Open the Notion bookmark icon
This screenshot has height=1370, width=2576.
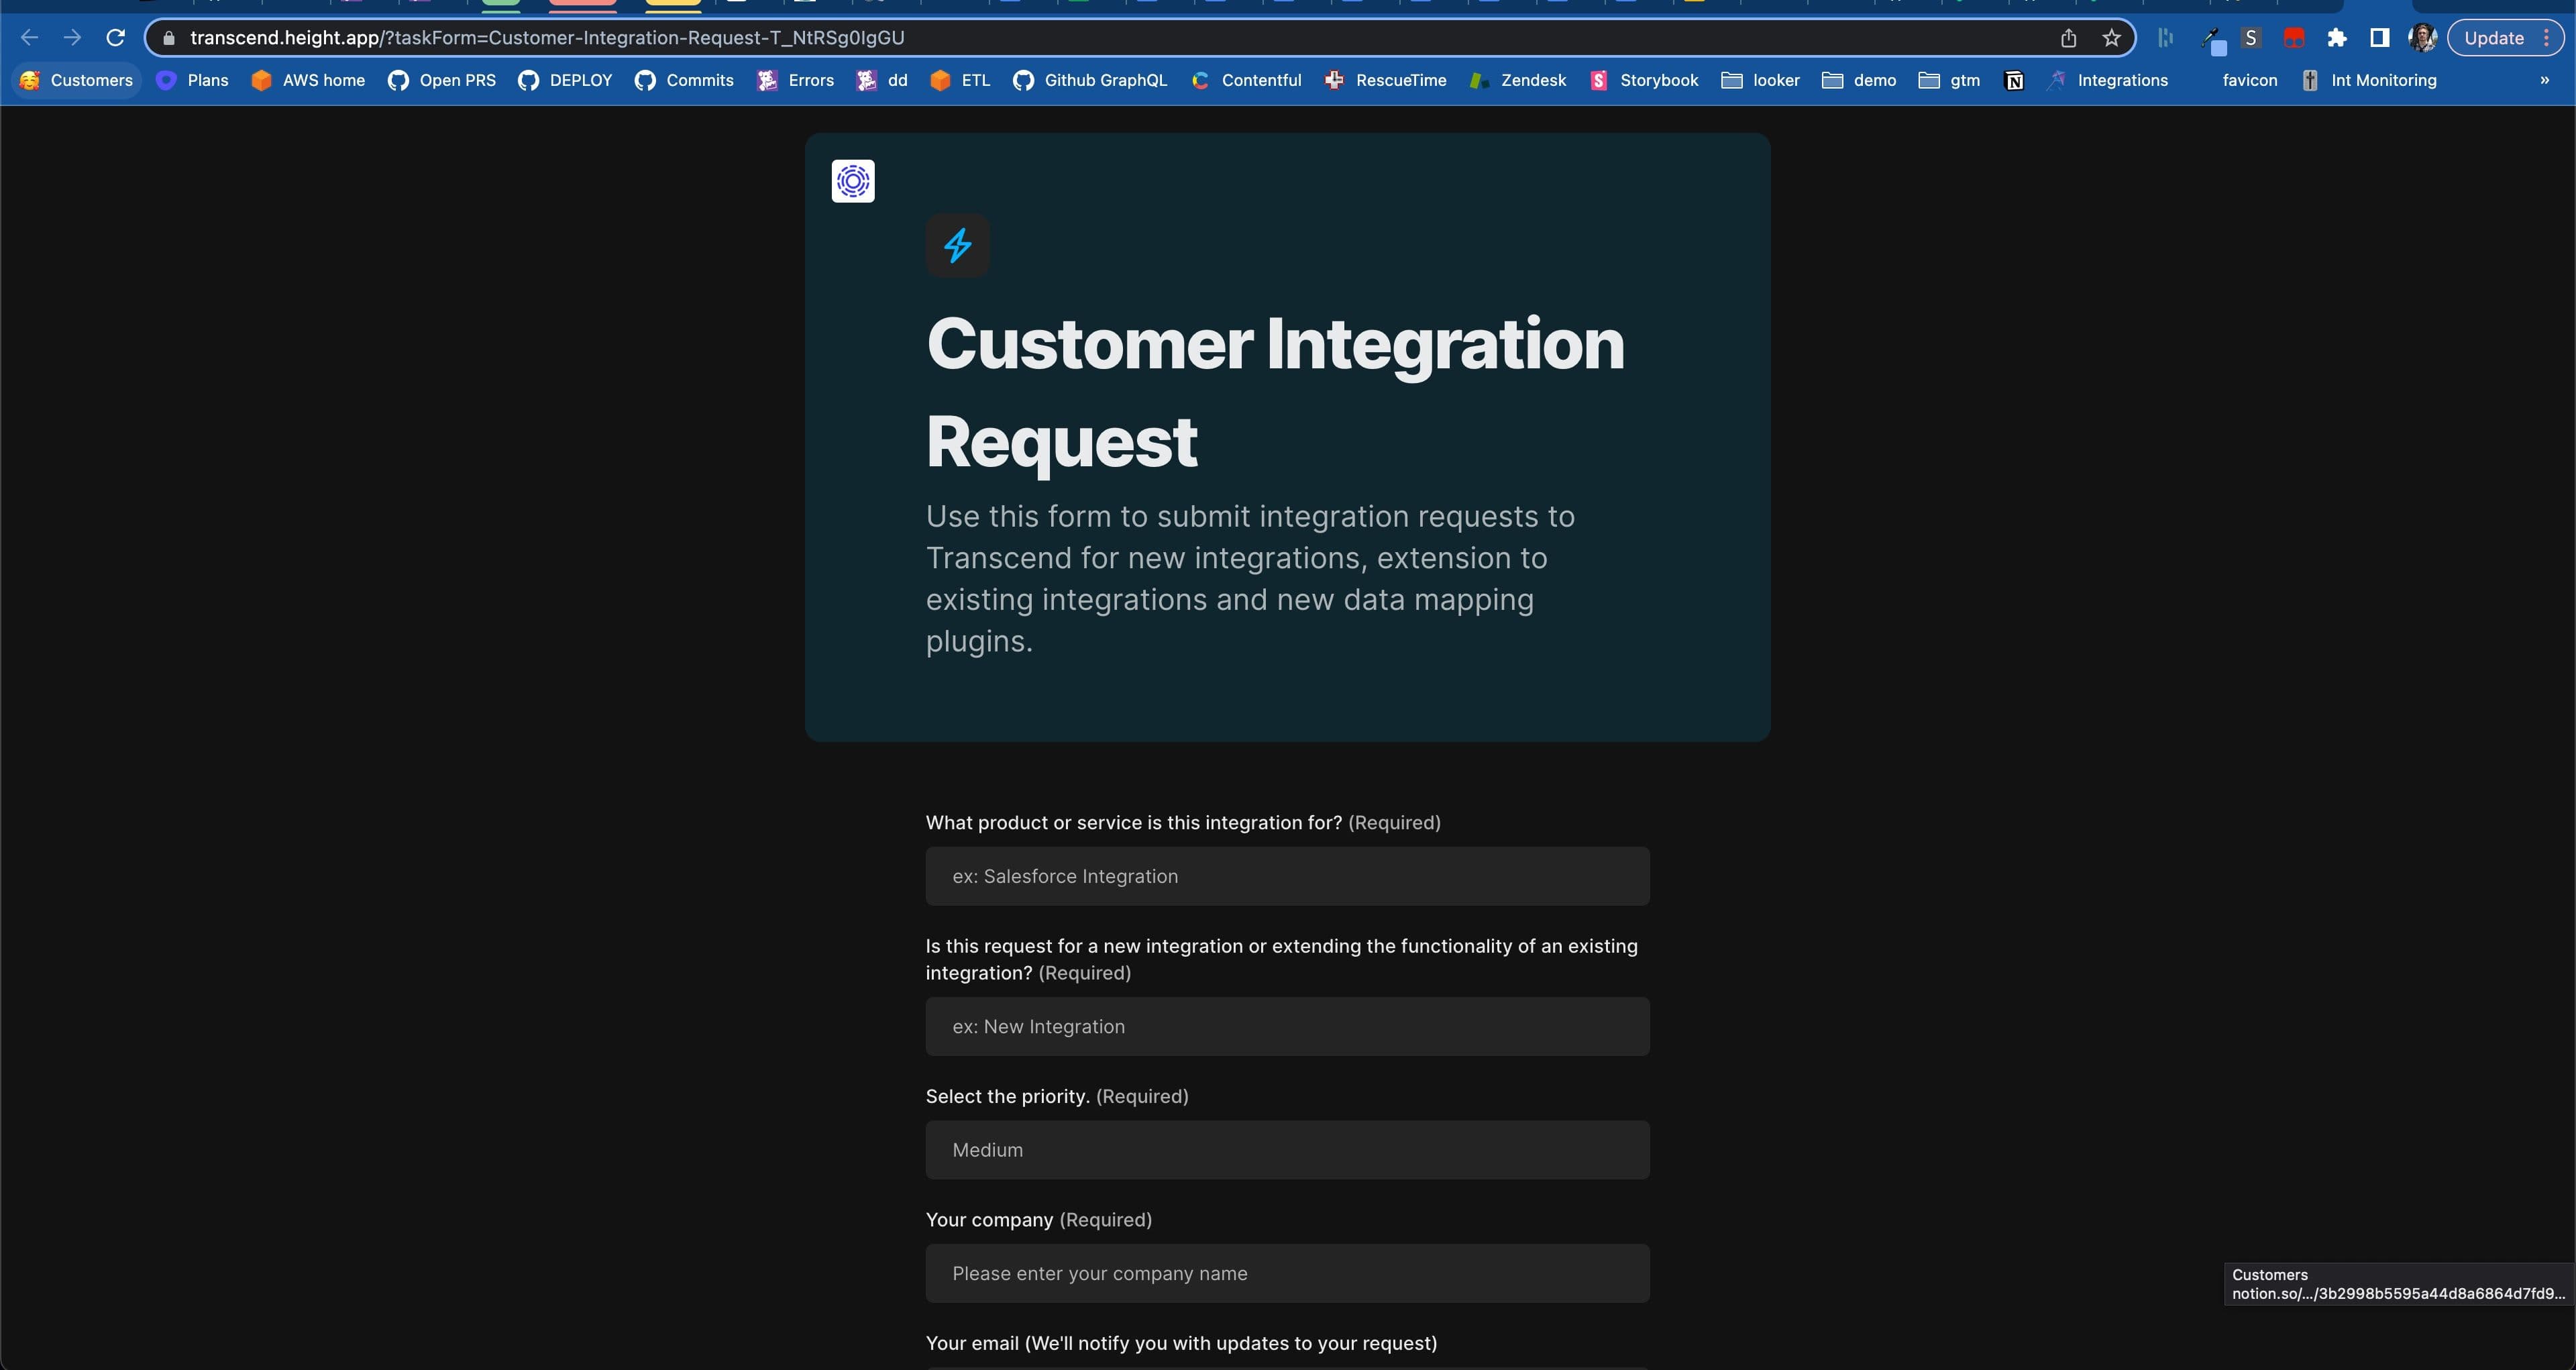[x=2014, y=81]
